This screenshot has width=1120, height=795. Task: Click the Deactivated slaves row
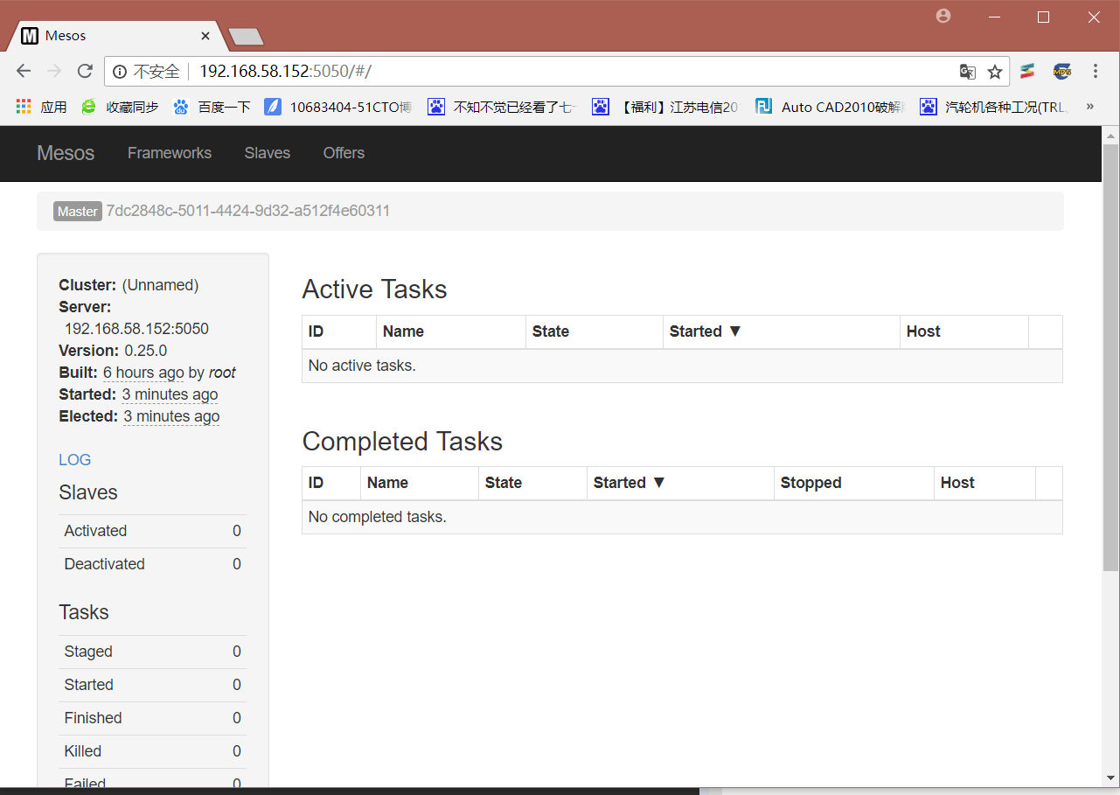coord(153,564)
